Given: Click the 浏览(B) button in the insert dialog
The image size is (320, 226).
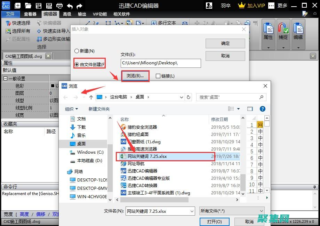Looking at the screenshot, I should (x=135, y=76).
